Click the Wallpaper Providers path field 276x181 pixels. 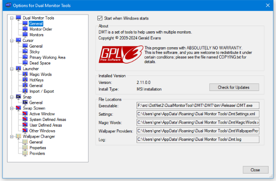(198, 131)
